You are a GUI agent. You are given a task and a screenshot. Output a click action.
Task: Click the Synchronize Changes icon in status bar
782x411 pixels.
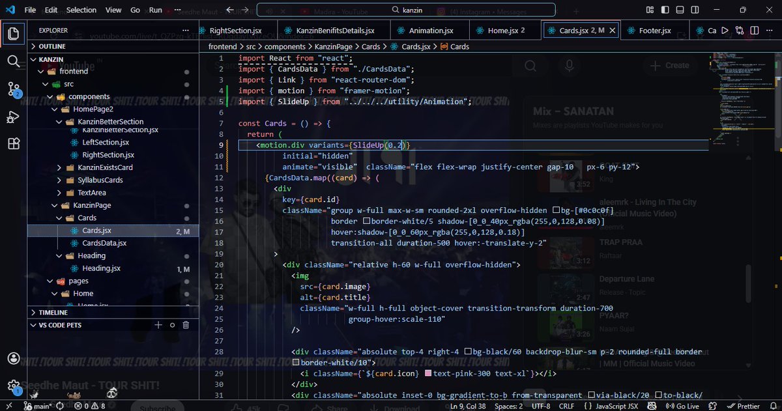point(59,406)
